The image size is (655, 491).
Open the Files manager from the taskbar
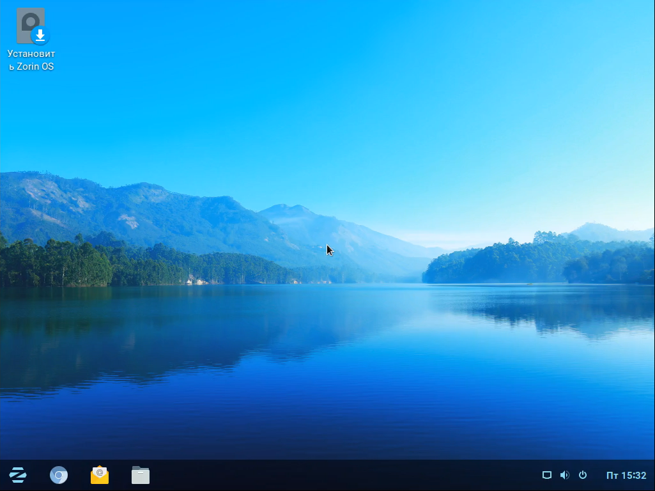click(141, 475)
